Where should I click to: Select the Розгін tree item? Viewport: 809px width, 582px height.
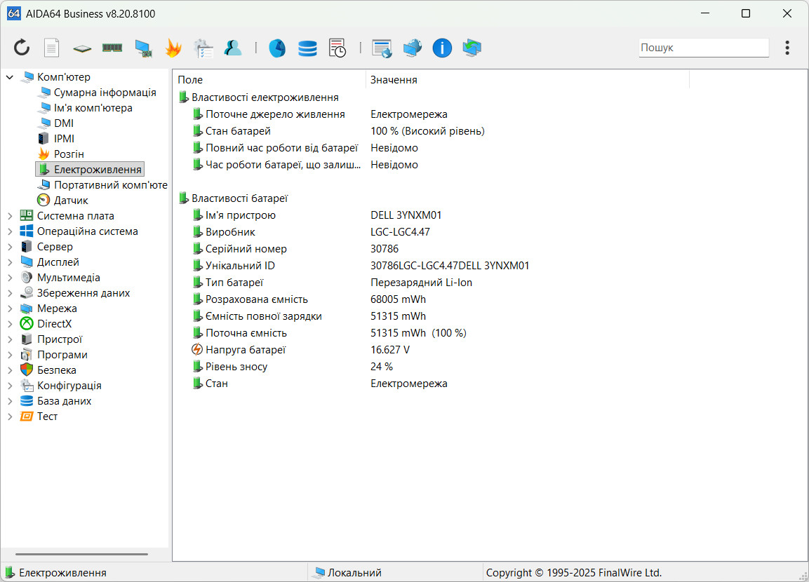click(69, 154)
